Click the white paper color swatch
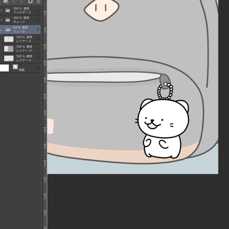The image size is (229, 229). 4,68
